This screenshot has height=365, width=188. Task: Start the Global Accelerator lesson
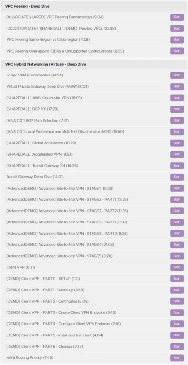177,143
